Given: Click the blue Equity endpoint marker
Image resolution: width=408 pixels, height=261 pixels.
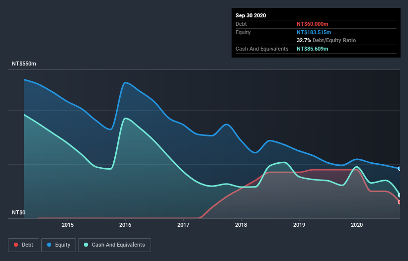Looking at the screenshot, I should point(400,169).
